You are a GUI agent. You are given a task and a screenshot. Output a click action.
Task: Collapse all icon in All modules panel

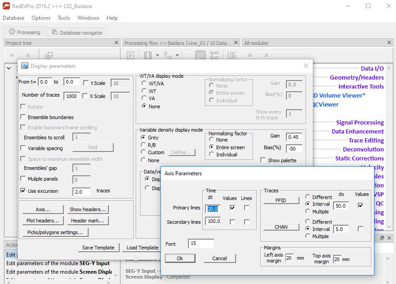pos(266,55)
